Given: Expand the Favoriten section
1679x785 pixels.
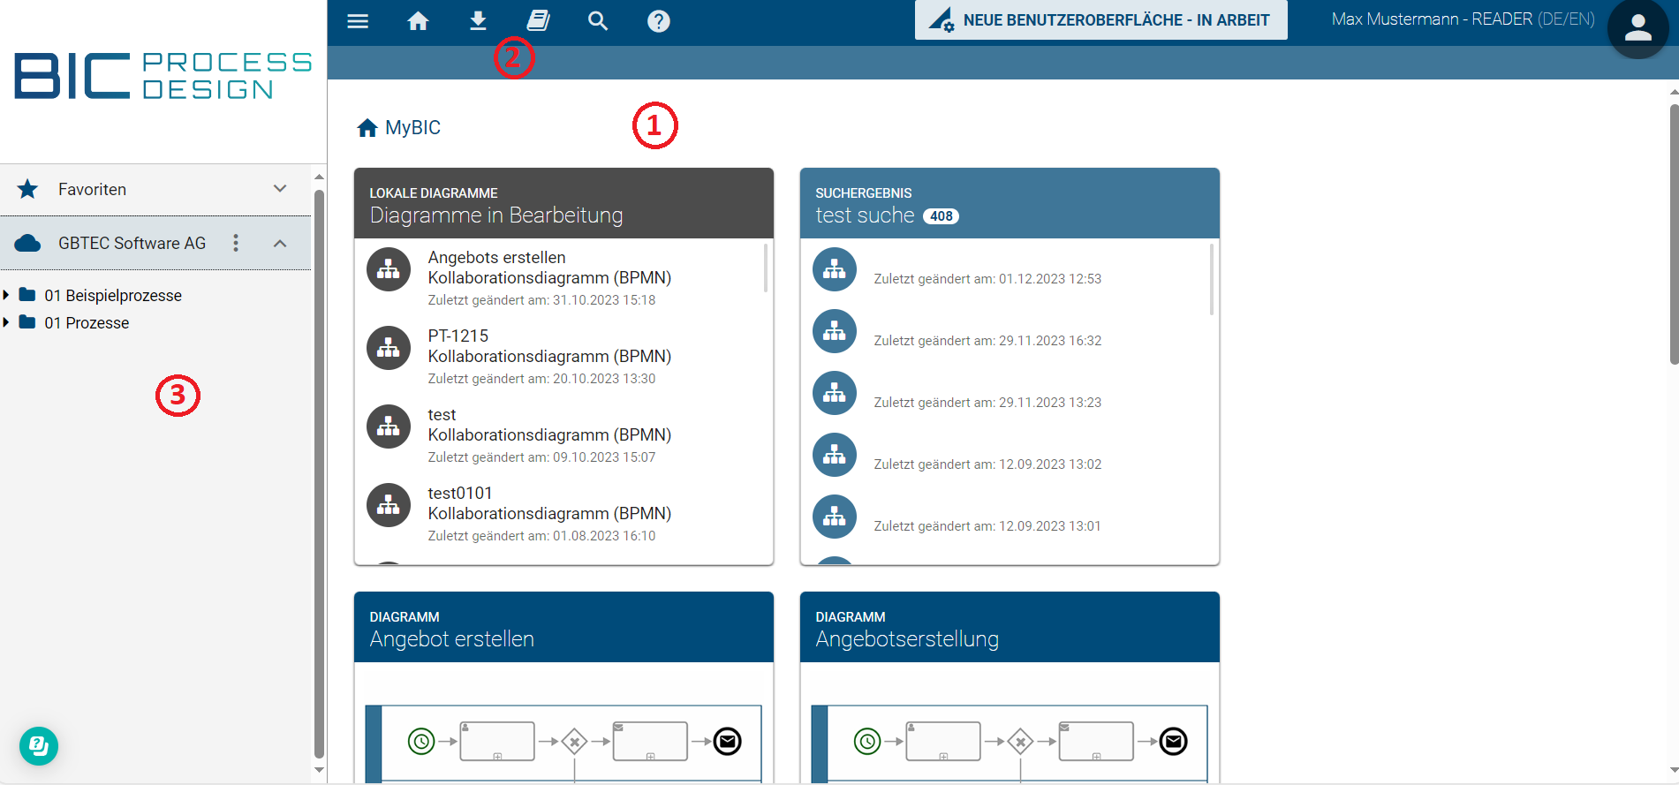Looking at the screenshot, I should pos(280,189).
